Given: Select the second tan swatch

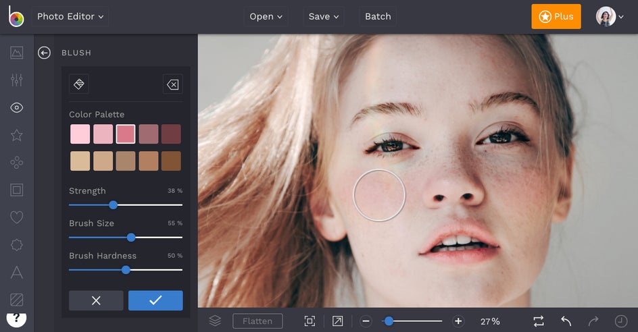Looking at the screenshot, I should [103, 161].
